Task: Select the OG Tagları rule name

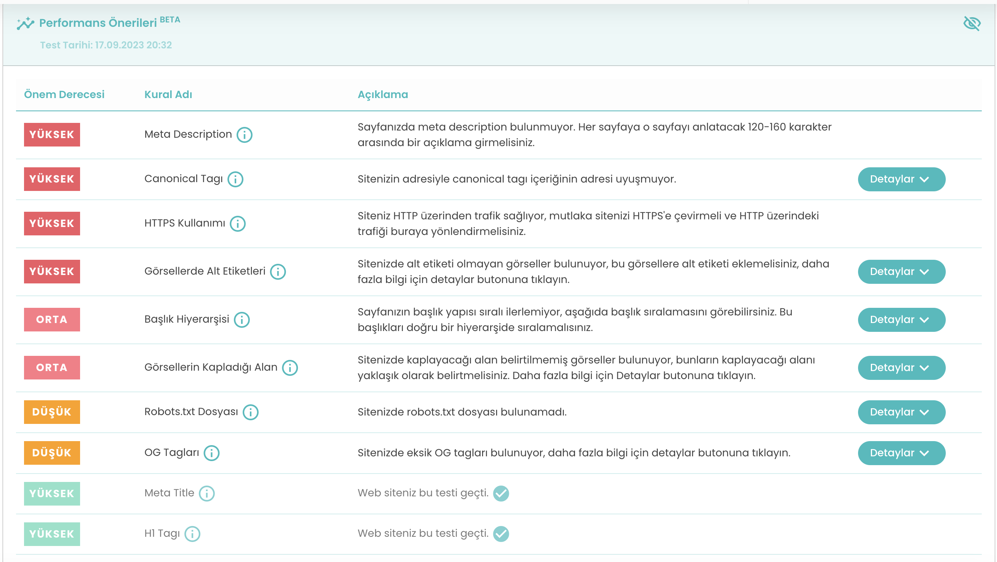Action: [x=172, y=453]
